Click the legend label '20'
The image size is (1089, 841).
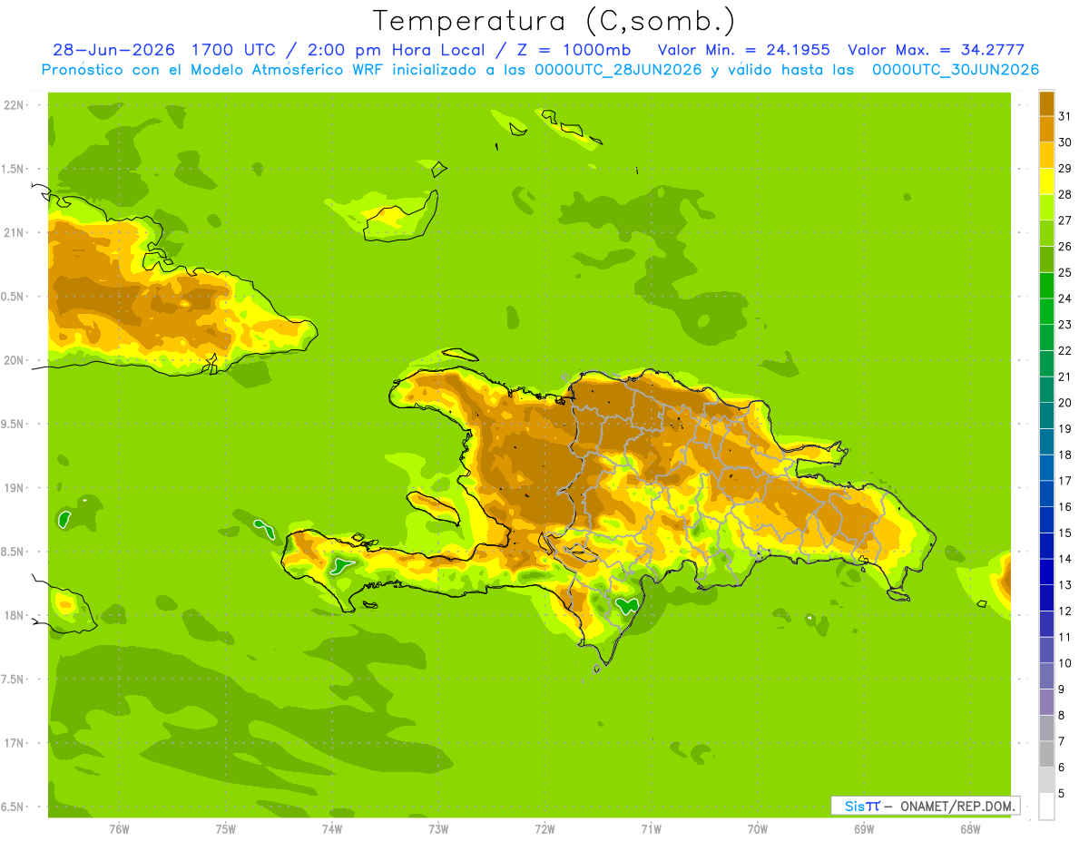(1065, 402)
